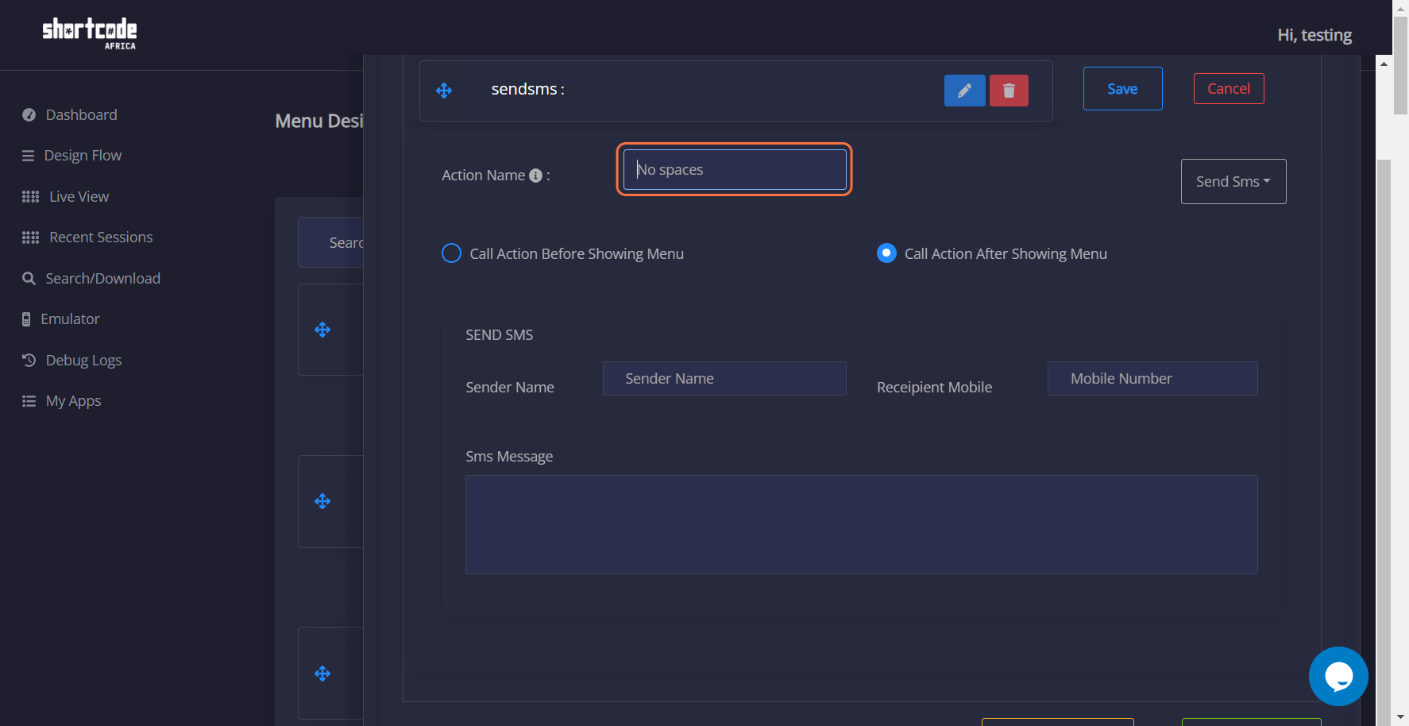Focus the Action Name input field

point(735,170)
